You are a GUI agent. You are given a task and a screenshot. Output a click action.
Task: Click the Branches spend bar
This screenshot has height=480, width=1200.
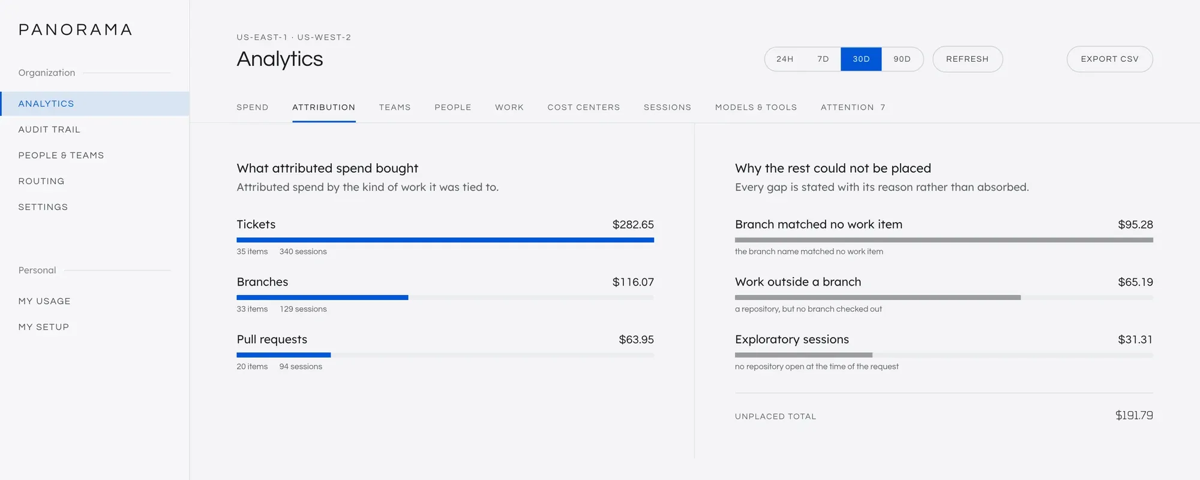coord(445,298)
